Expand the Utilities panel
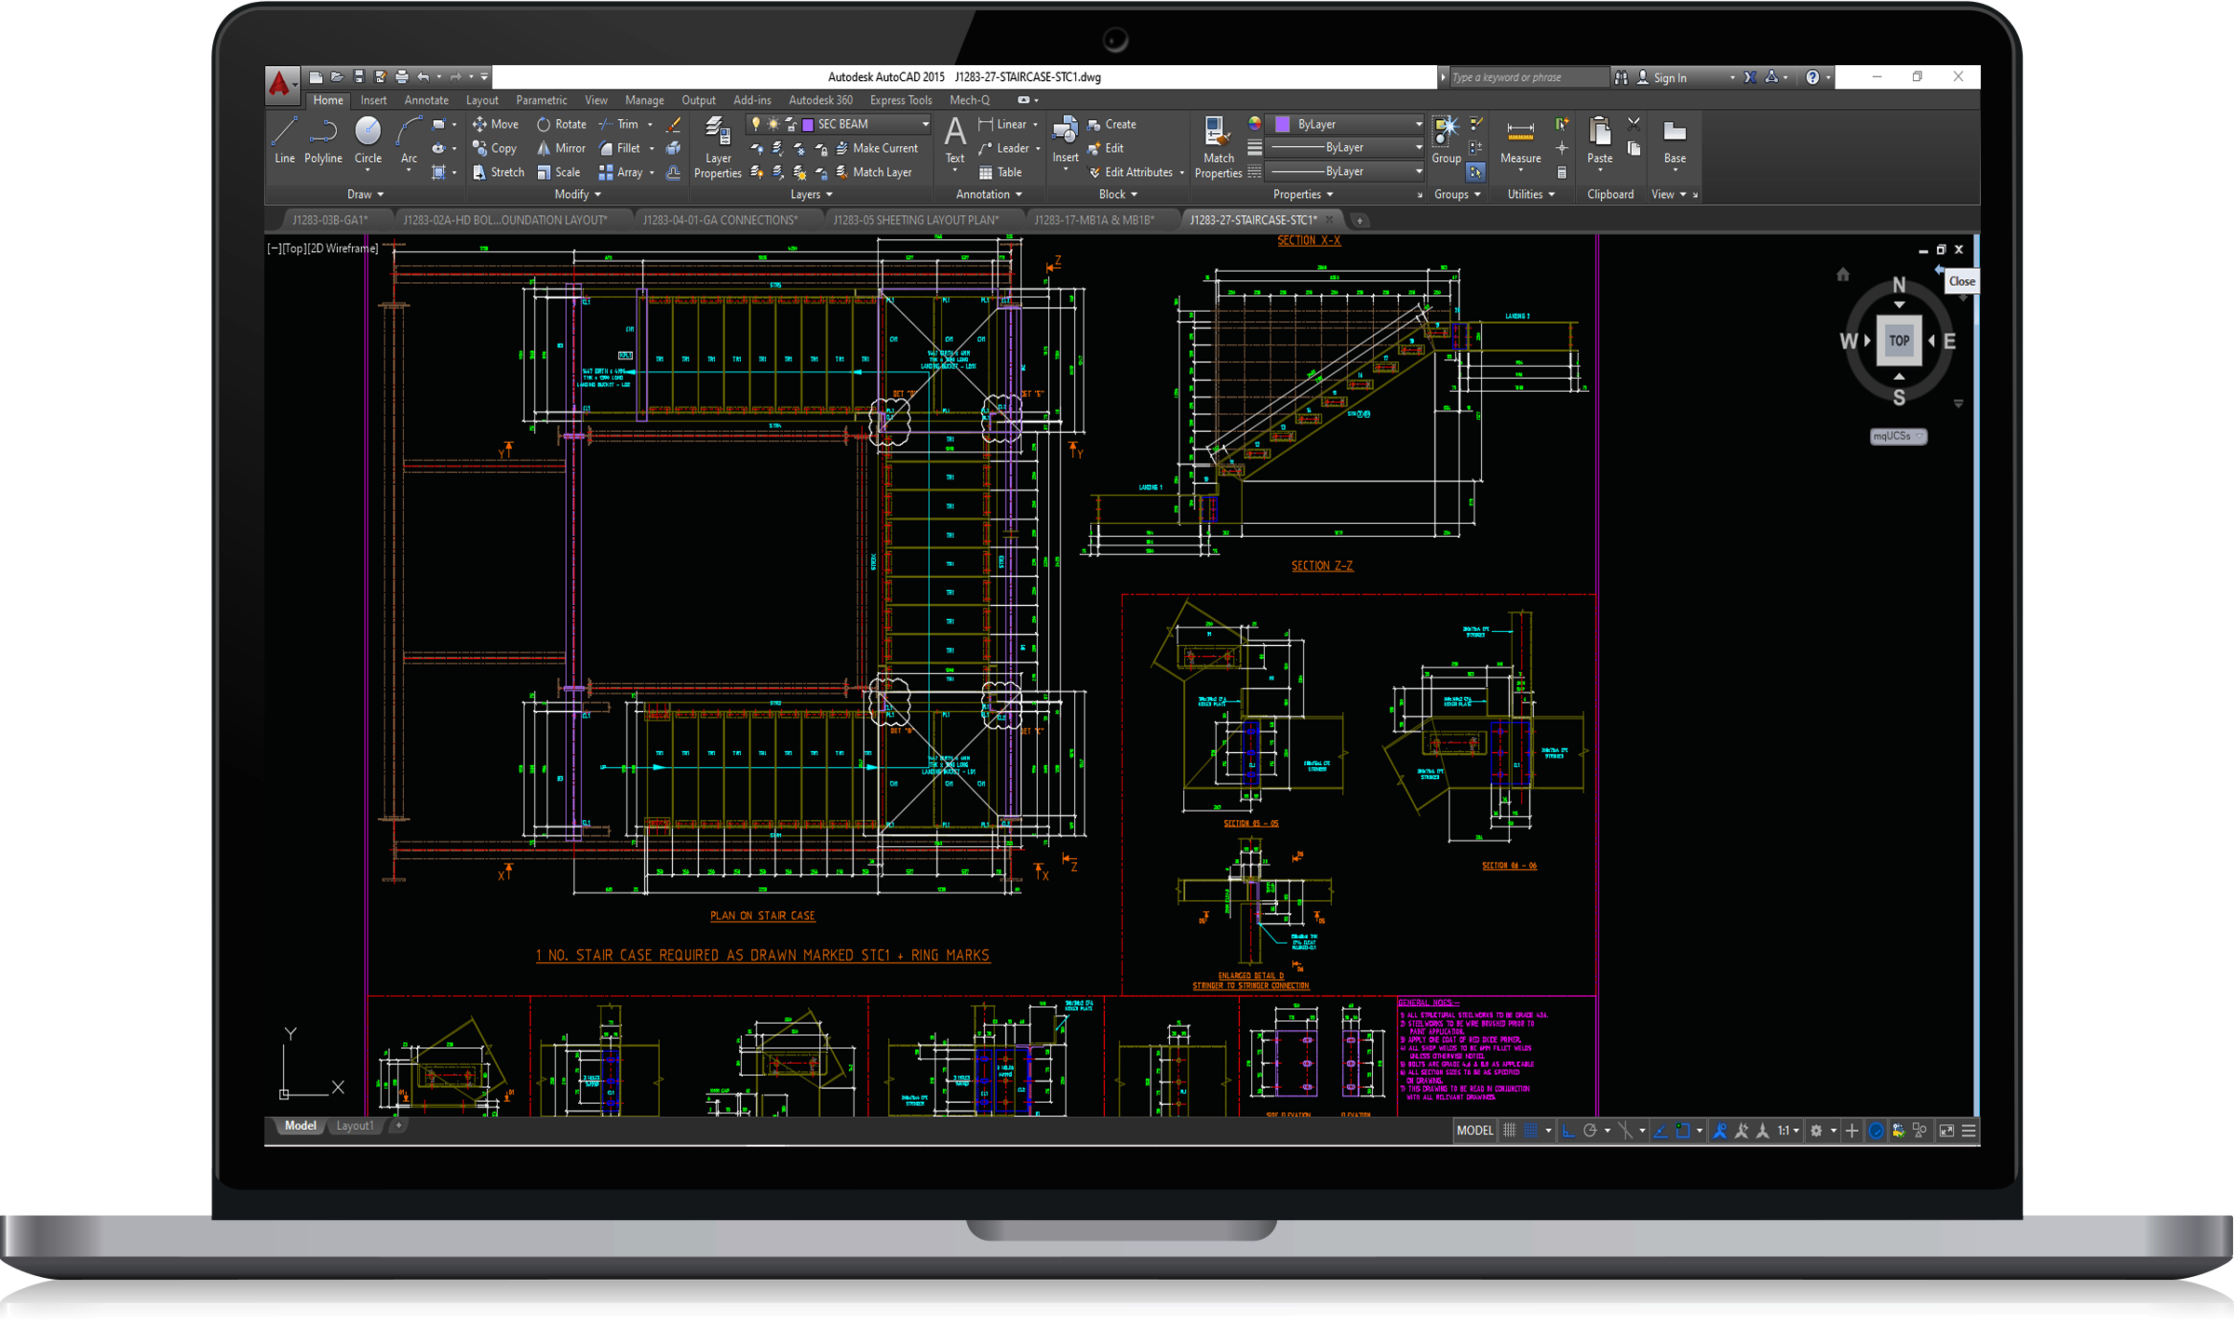This screenshot has width=2234, height=1344. pyautogui.click(x=1530, y=195)
